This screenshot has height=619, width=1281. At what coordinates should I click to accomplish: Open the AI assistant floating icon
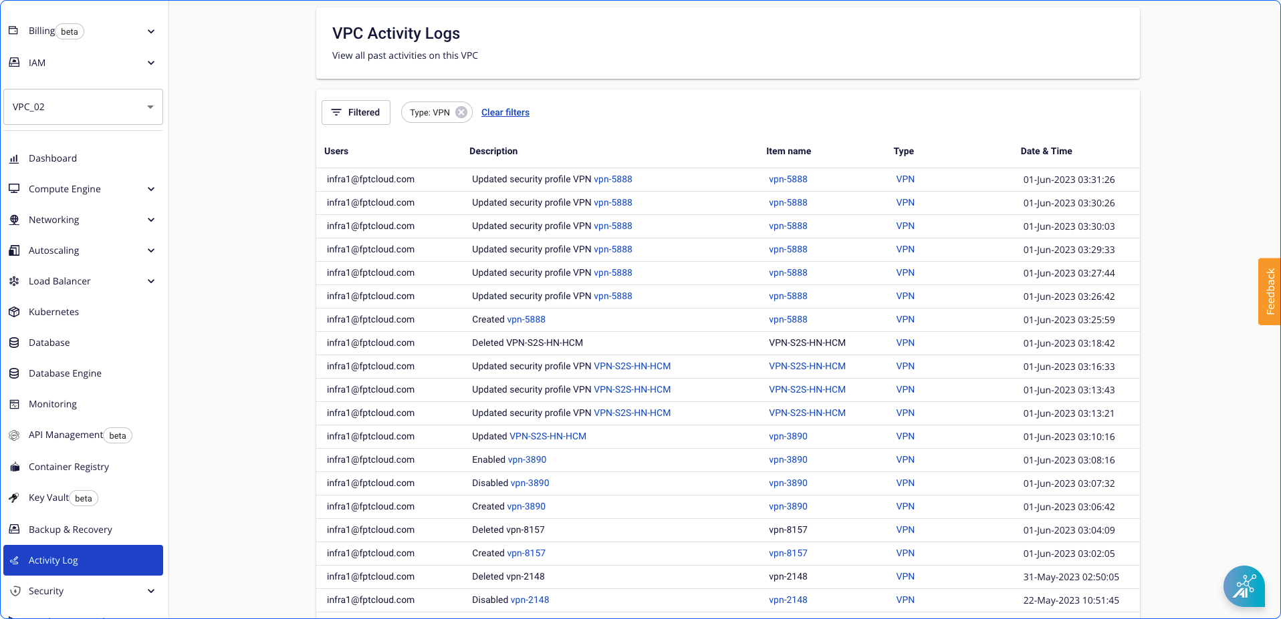point(1244,586)
